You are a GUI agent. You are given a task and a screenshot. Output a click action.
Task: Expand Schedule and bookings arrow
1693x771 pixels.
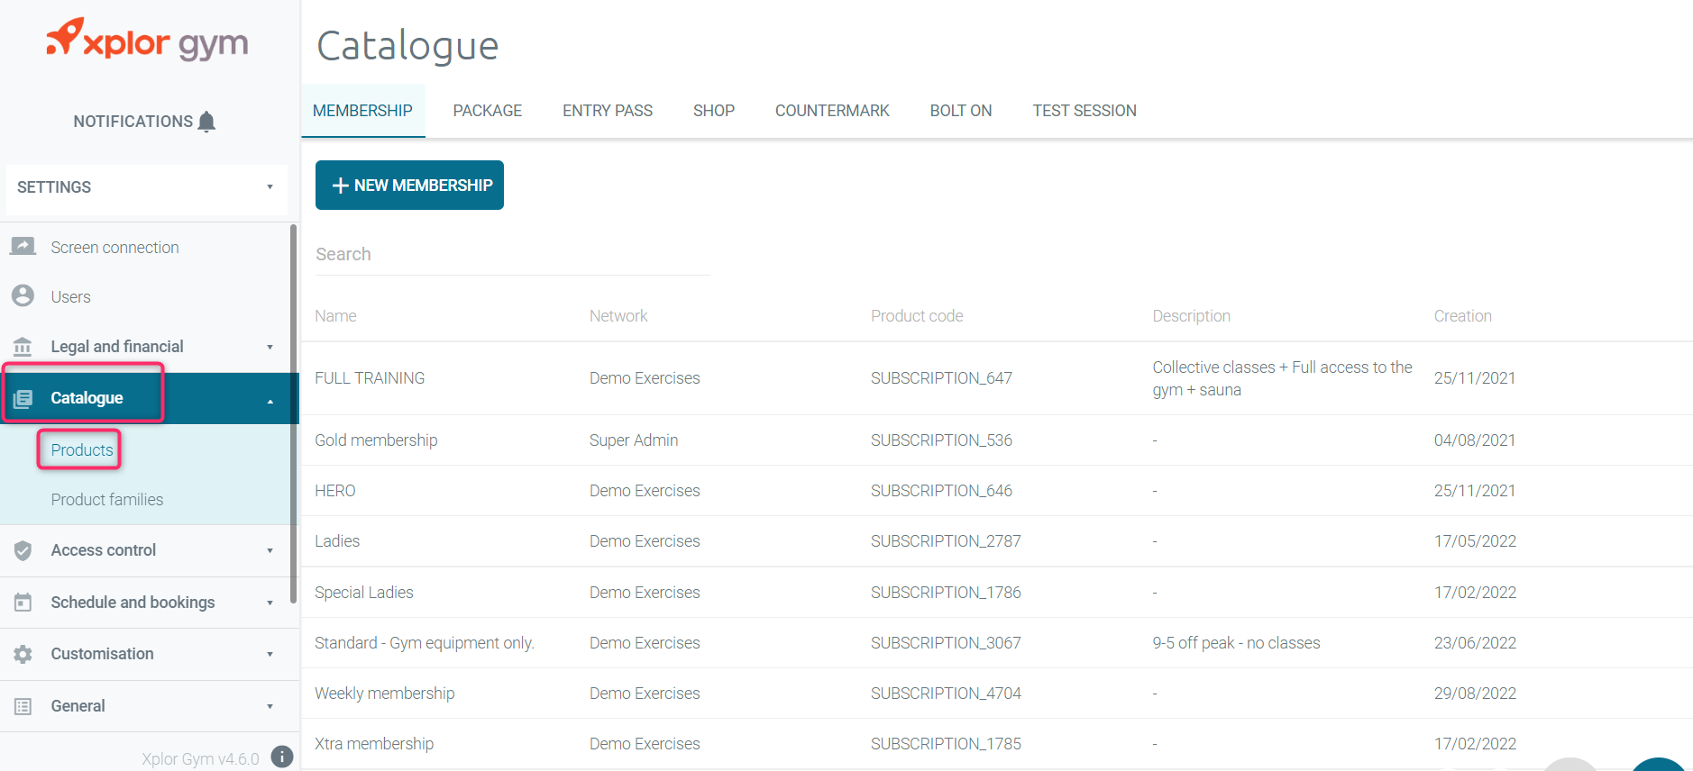[270, 603]
